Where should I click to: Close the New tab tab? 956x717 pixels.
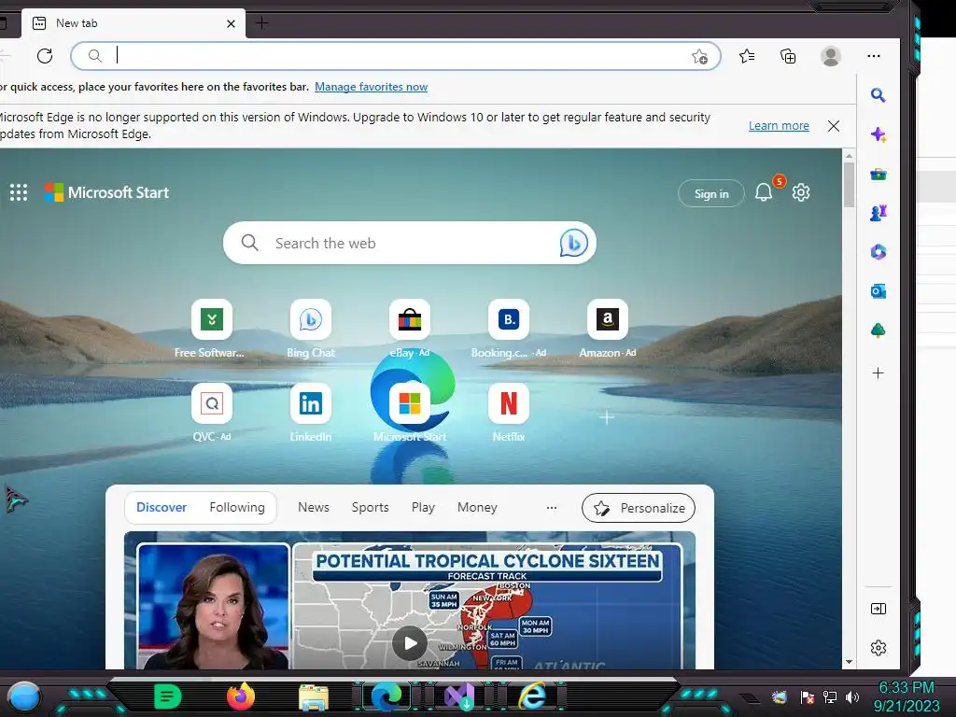point(232,23)
